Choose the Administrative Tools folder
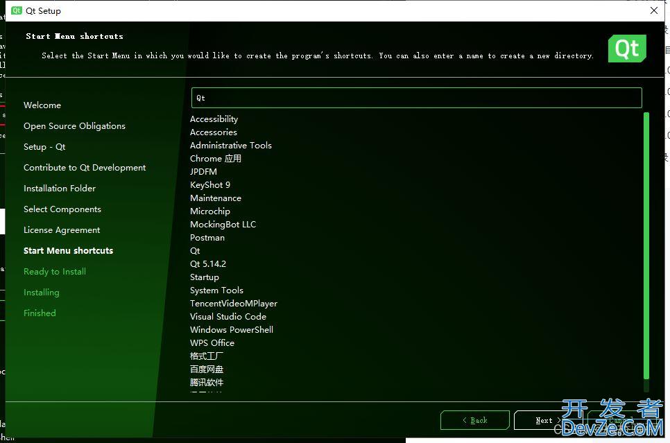This screenshot has height=443, width=670. click(x=231, y=146)
